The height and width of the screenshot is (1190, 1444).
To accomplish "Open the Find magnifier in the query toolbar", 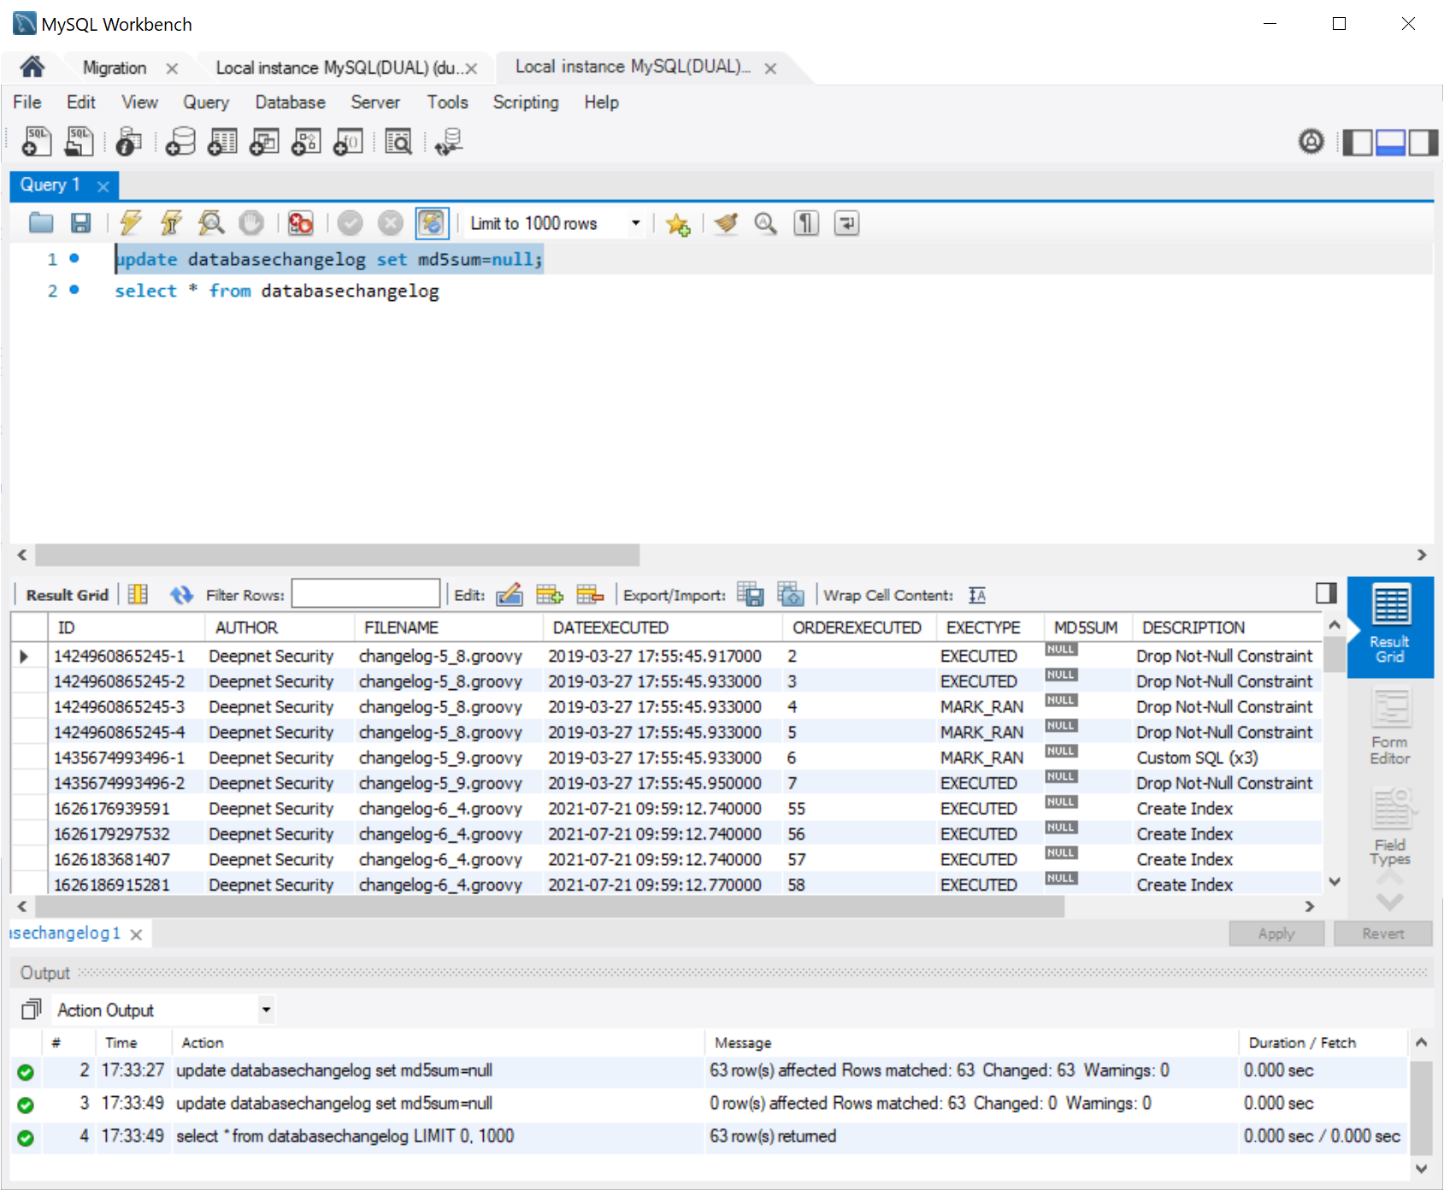I will click(765, 223).
